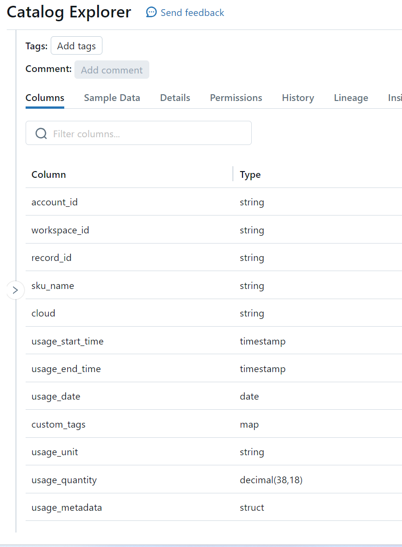Click the search magnifier icon in filter box
Image resolution: width=402 pixels, height=547 pixels.
pos(41,133)
